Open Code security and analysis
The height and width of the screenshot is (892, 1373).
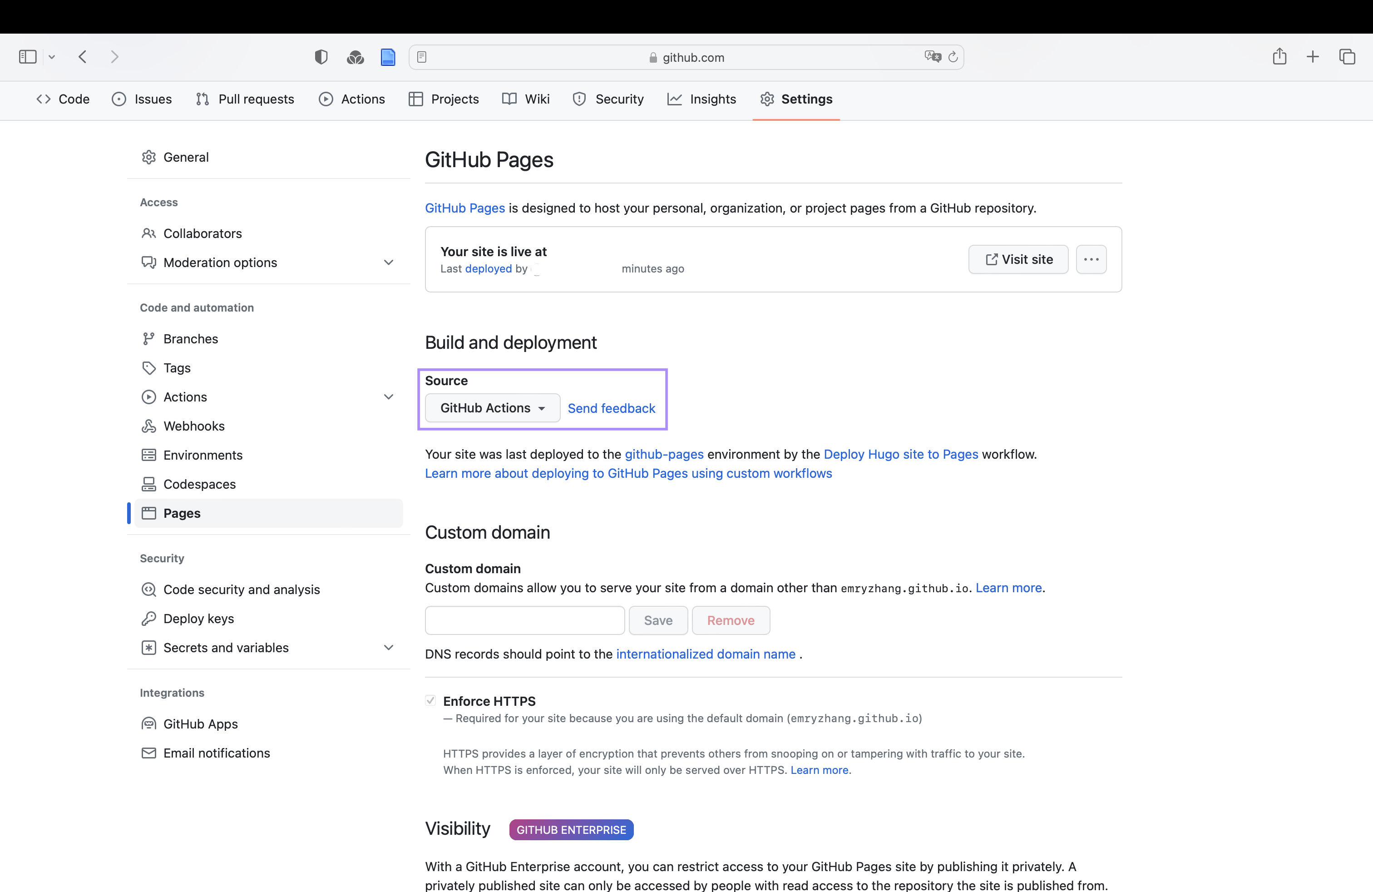[x=268, y=590]
